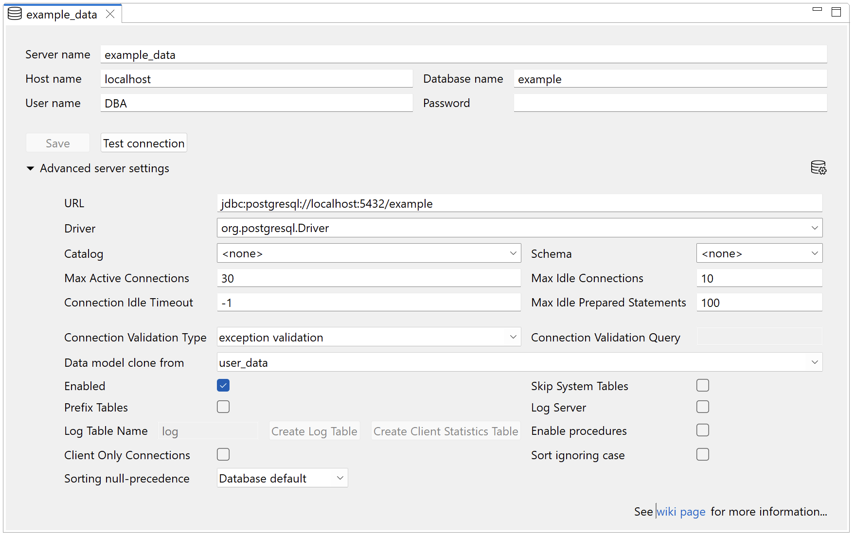Enable the Prefix Tables checkbox
Screen dimensions: 854x537
point(223,407)
